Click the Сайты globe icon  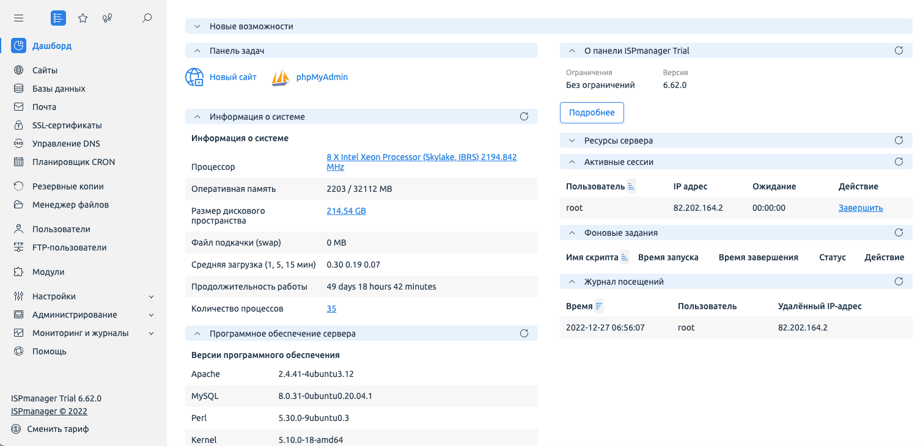point(19,70)
